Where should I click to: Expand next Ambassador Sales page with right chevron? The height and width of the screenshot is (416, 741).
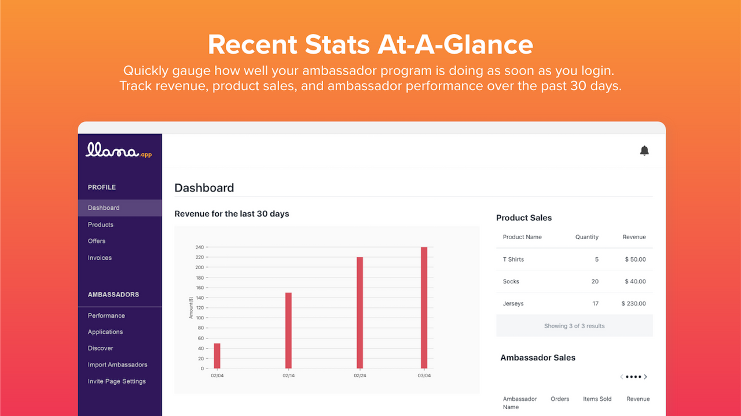(x=646, y=376)
